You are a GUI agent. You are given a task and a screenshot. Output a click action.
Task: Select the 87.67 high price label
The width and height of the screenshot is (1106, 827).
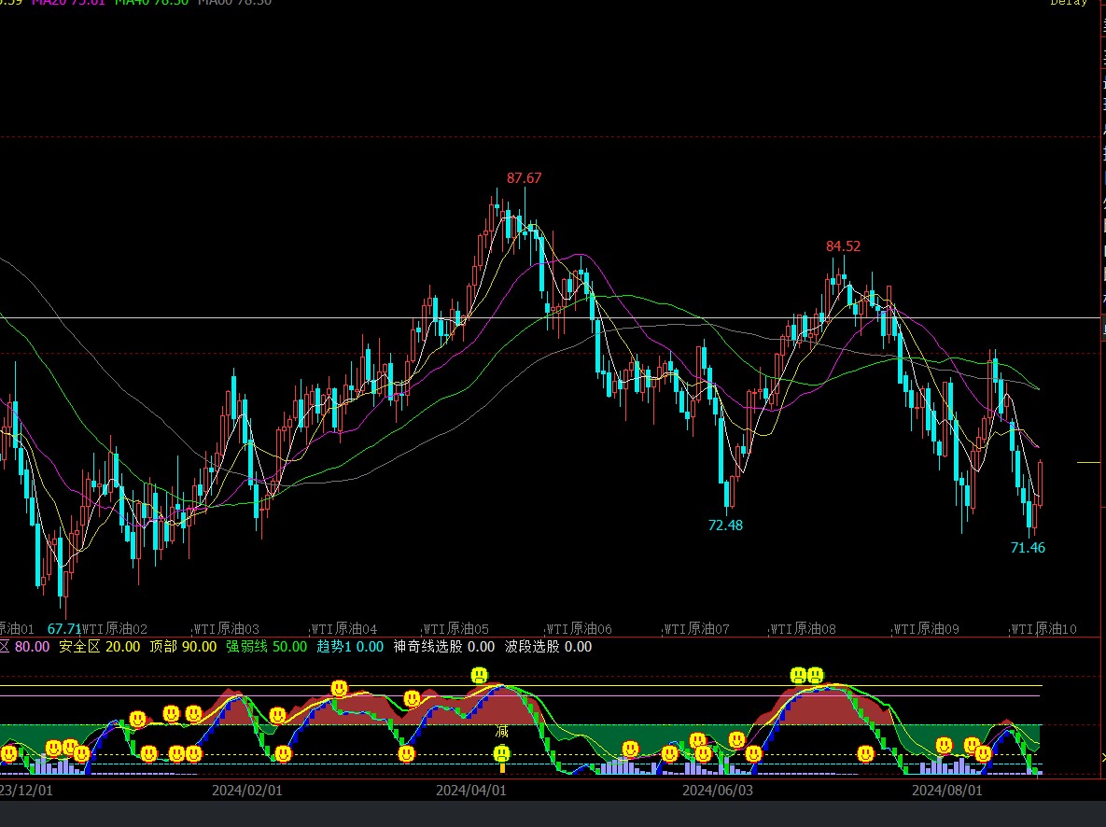(525, 178)
